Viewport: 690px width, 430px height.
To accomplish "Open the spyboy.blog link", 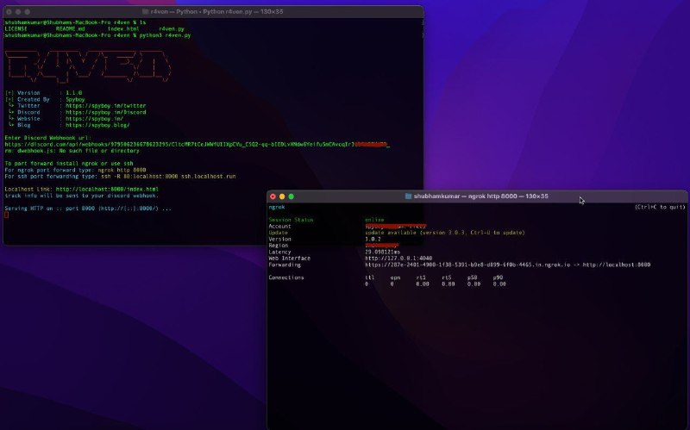I will [x=97, y=125].
